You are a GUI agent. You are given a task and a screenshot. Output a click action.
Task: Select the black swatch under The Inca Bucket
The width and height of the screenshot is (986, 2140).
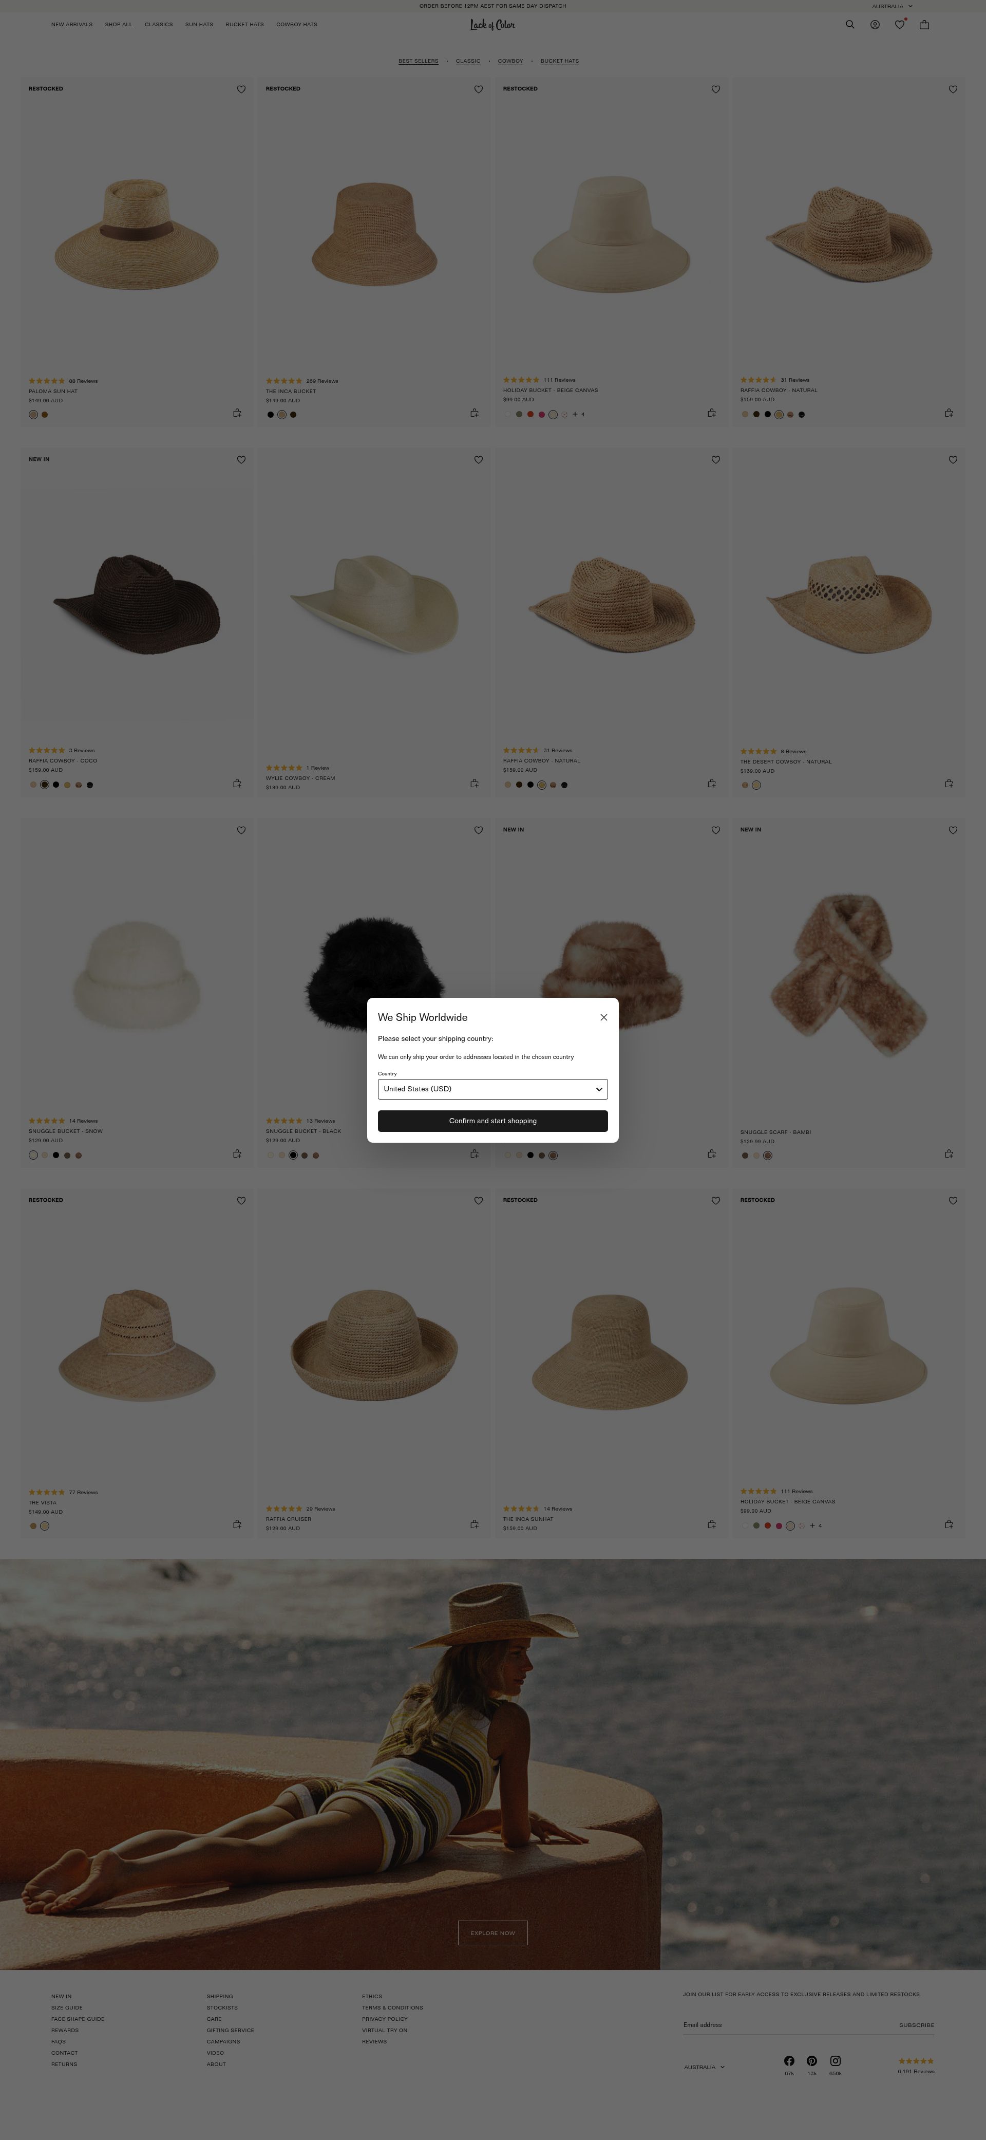tap(270, 415)
